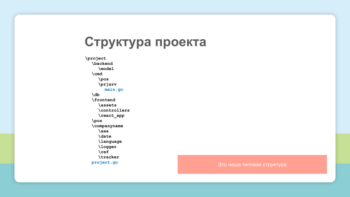
Task: Select the \assets folder line
Action: (x=107, y=105)
